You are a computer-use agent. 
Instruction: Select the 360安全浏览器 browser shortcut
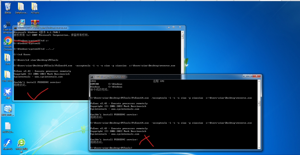pyautogui.click(x=21, y=146)
